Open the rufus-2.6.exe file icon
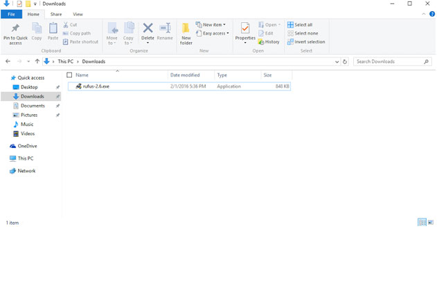Screen dimensions: 437x307 79,86
